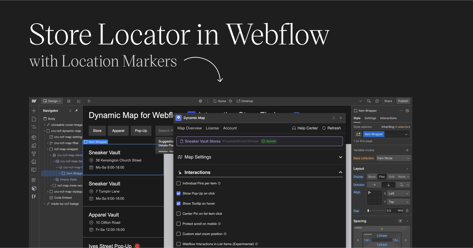Enable Center Pin on list item click

pos(178,214)
